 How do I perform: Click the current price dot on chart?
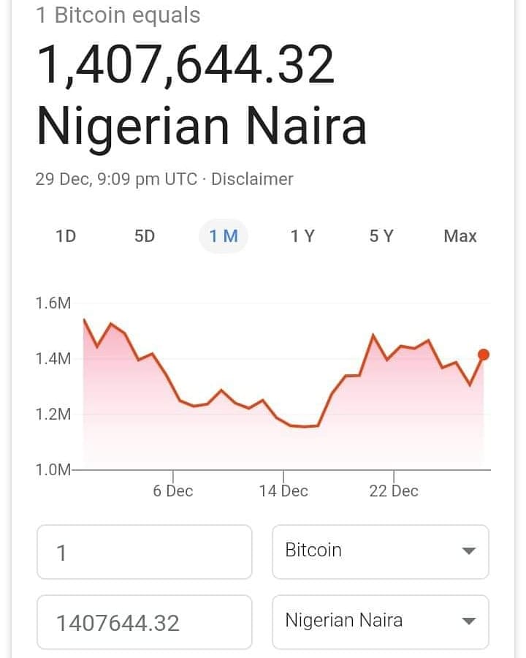[x=484, y=355]
